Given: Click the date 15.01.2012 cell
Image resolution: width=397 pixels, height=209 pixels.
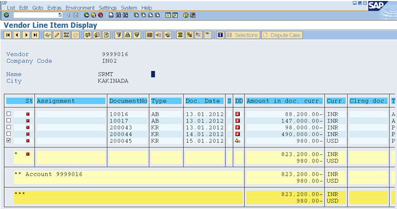Looking at the screenshot, I should (205, 141).
